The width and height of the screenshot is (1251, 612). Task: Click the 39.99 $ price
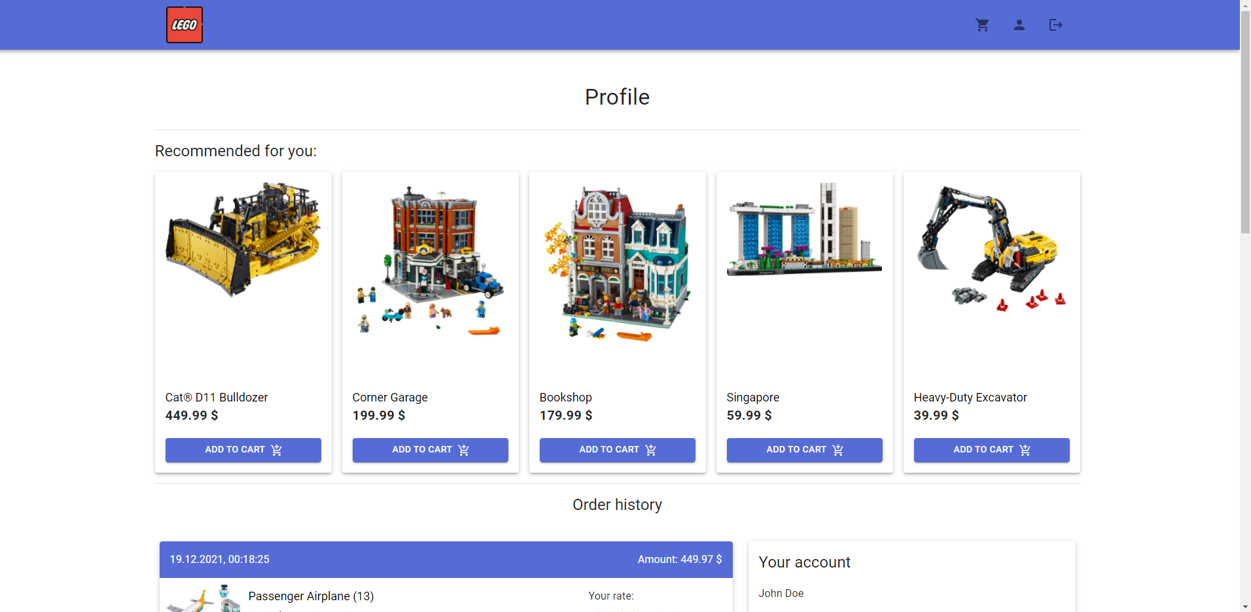[936, 415]
